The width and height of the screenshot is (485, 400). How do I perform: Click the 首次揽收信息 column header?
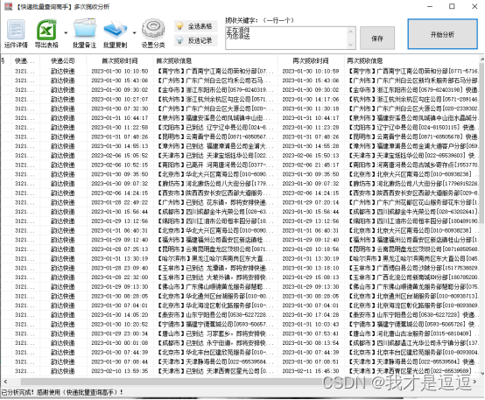click(x=215, y=61)
